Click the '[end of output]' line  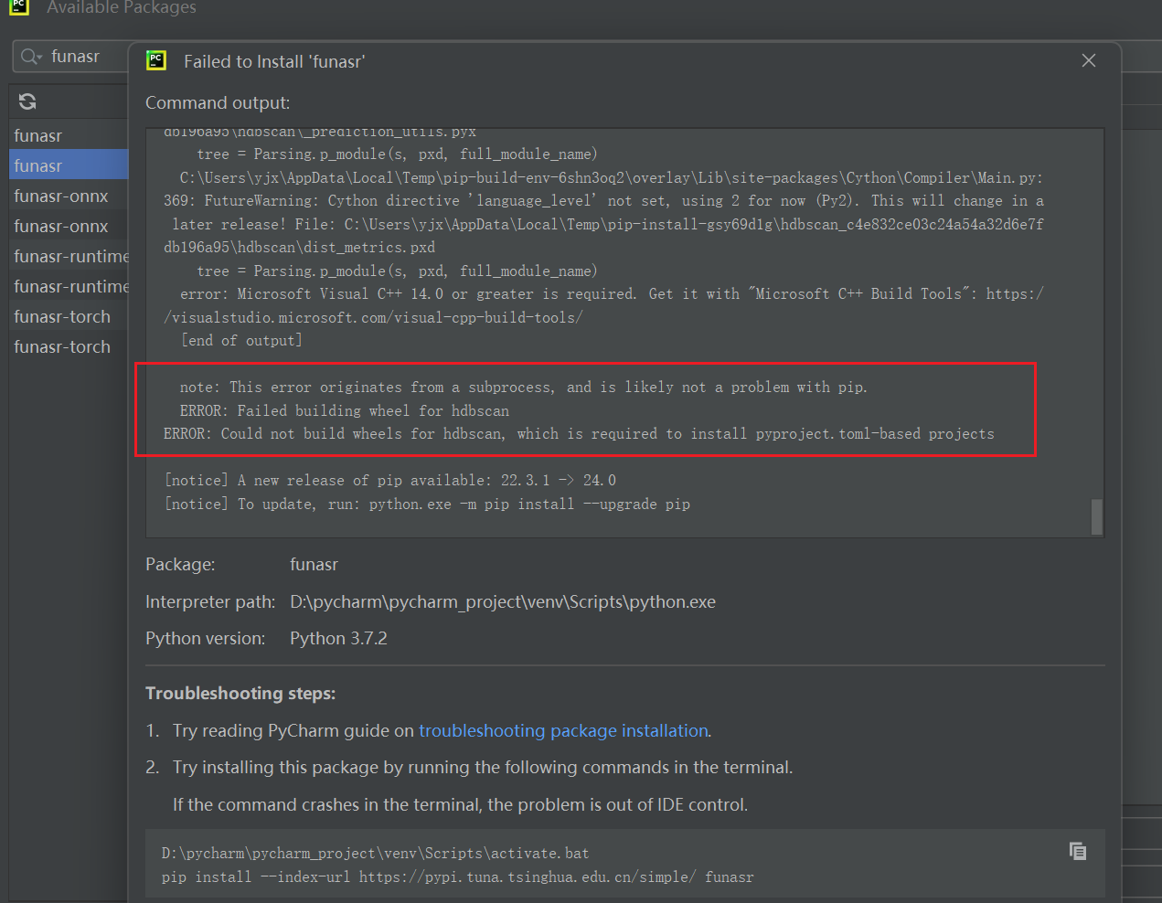[x=241, y=340]
